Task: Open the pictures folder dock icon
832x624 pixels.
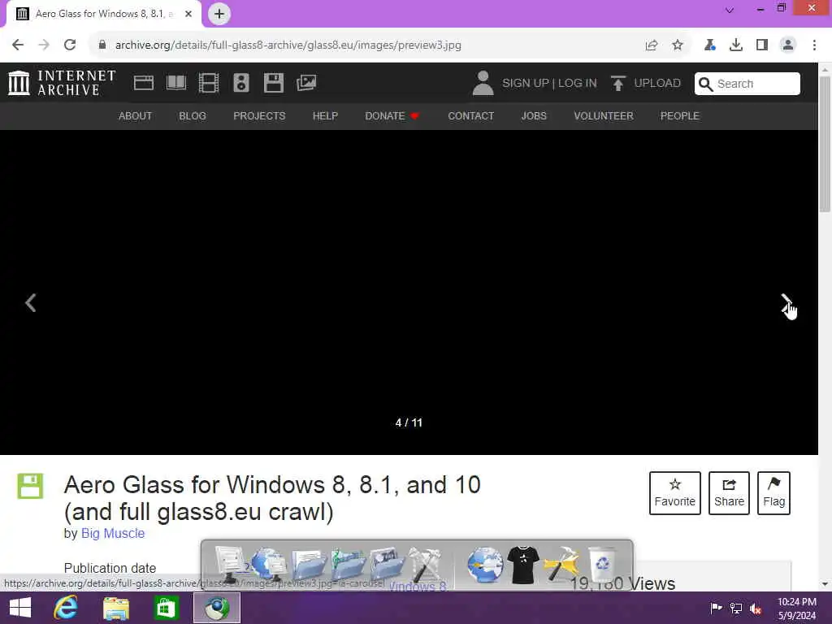Action: click(387, 565)
